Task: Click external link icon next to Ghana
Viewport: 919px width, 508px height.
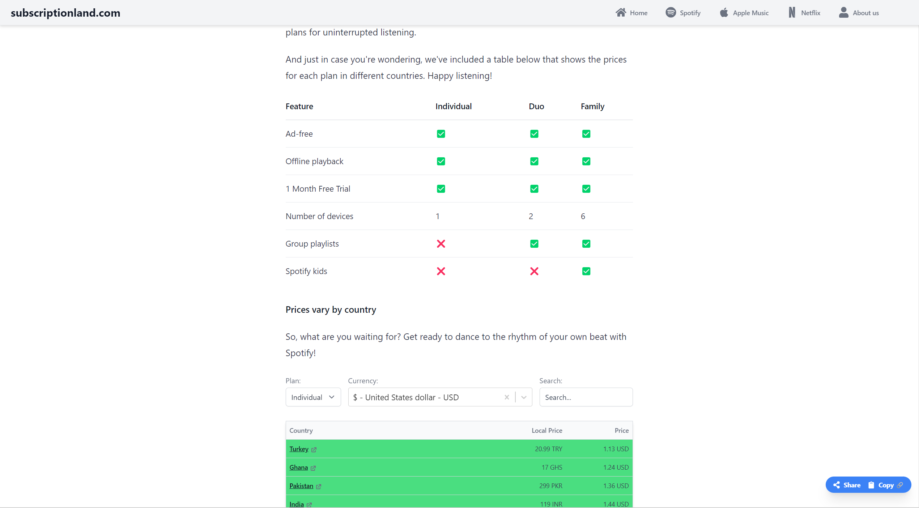Action: click(313, 468)
